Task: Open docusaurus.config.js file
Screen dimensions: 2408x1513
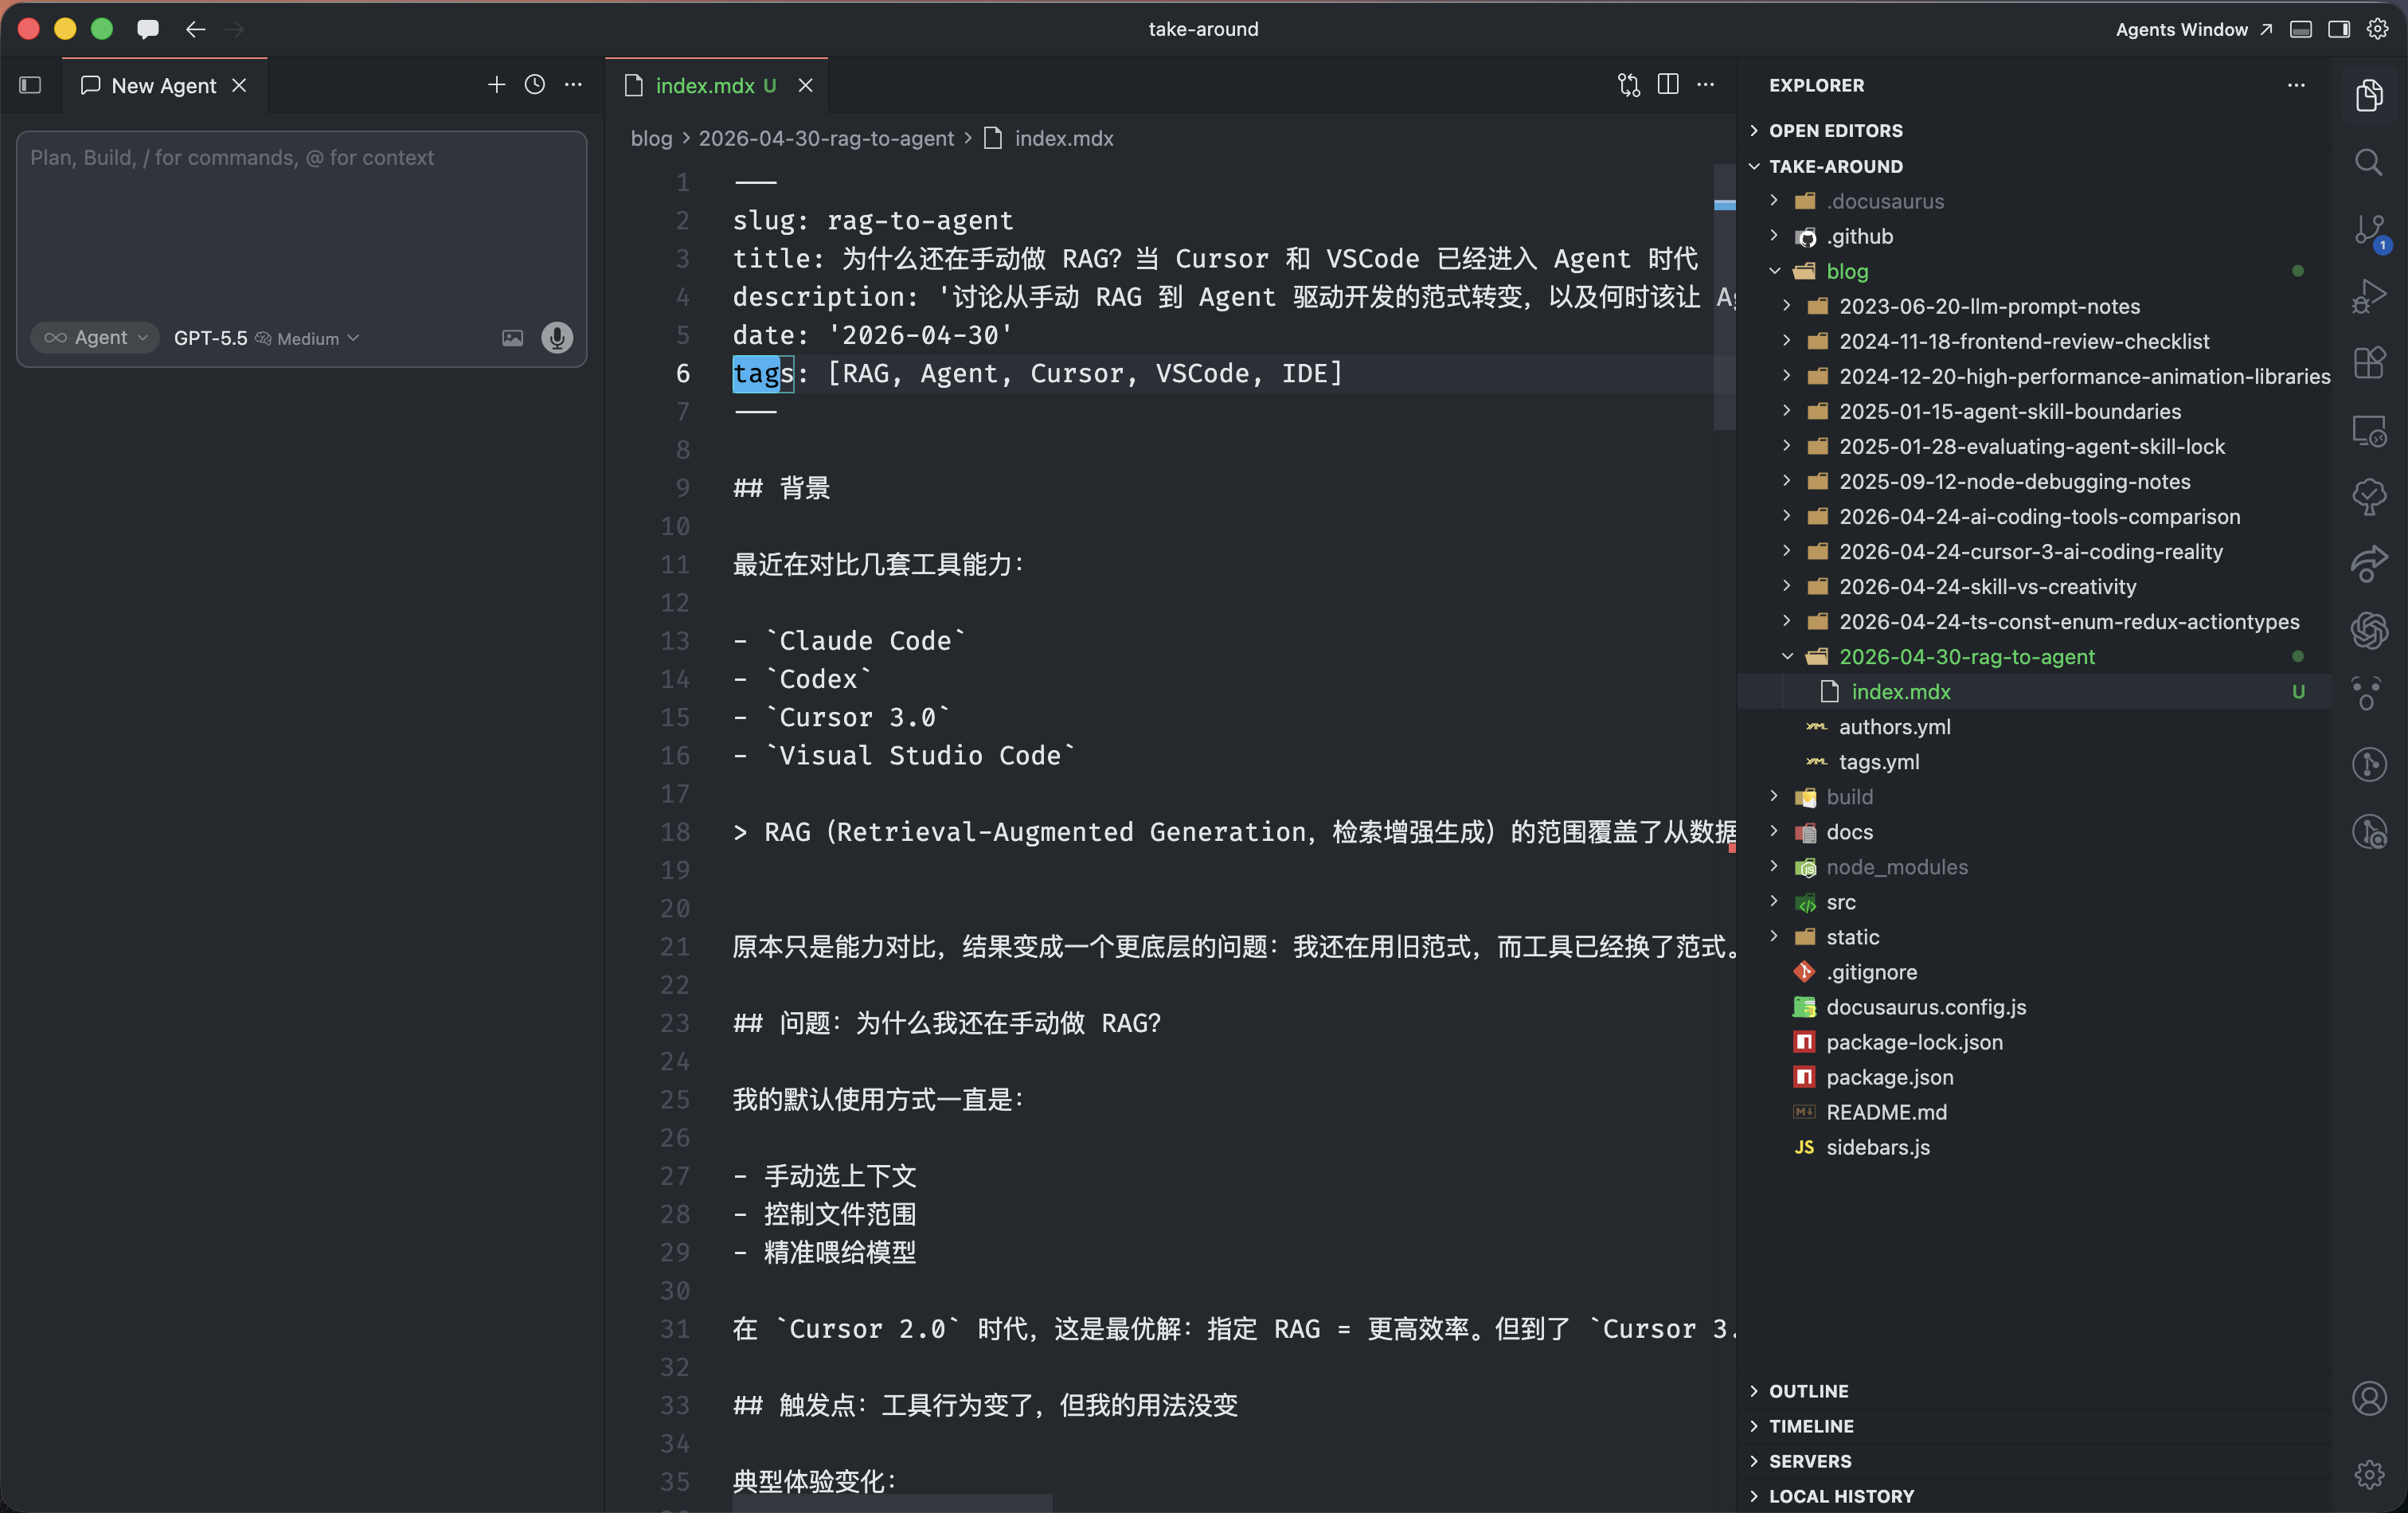Action: click(2035, 1006)
